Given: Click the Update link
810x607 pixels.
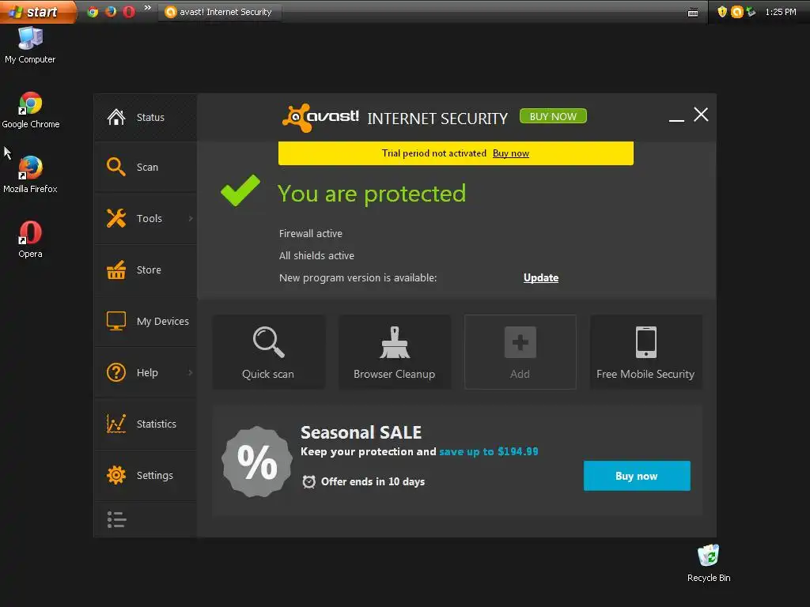Looking at the screenshot, I should (x=541, y=277).
